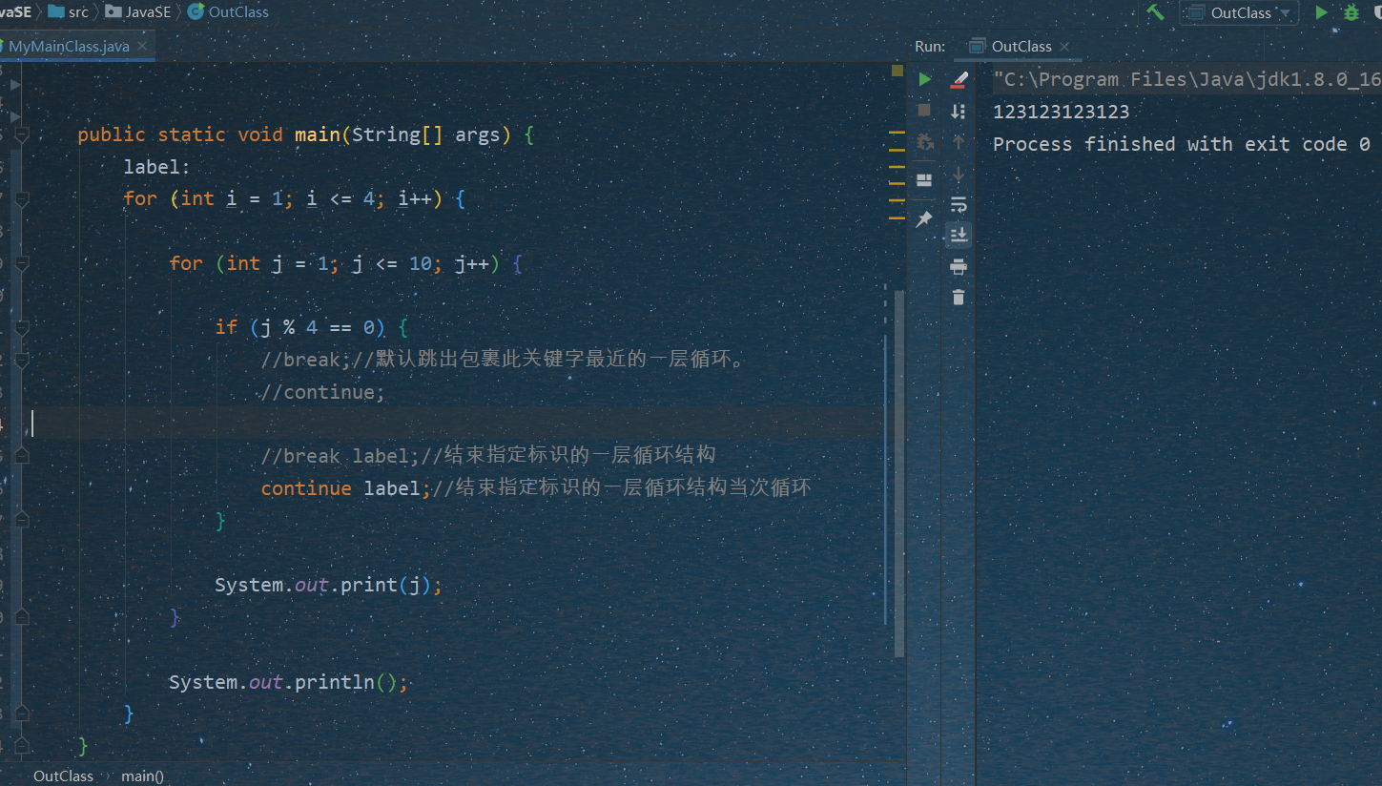Toggle fold marker at if block's closing brace

(x=22, y=521)
